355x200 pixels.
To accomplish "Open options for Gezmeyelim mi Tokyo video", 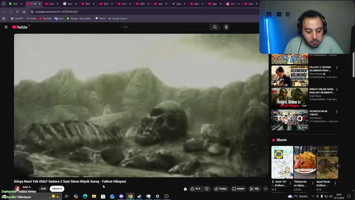I will pos(337,112).
